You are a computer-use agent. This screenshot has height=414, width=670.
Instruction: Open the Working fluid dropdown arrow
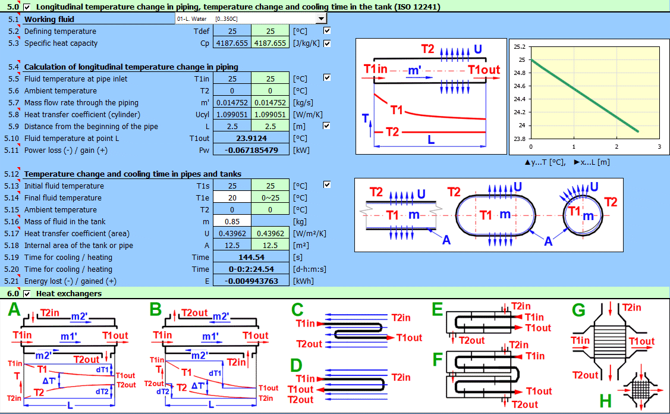[x=322, y=19]
